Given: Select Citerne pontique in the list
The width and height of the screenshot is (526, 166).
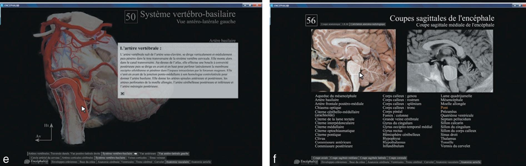Looking at the screenshot, I should pos(328,135).
